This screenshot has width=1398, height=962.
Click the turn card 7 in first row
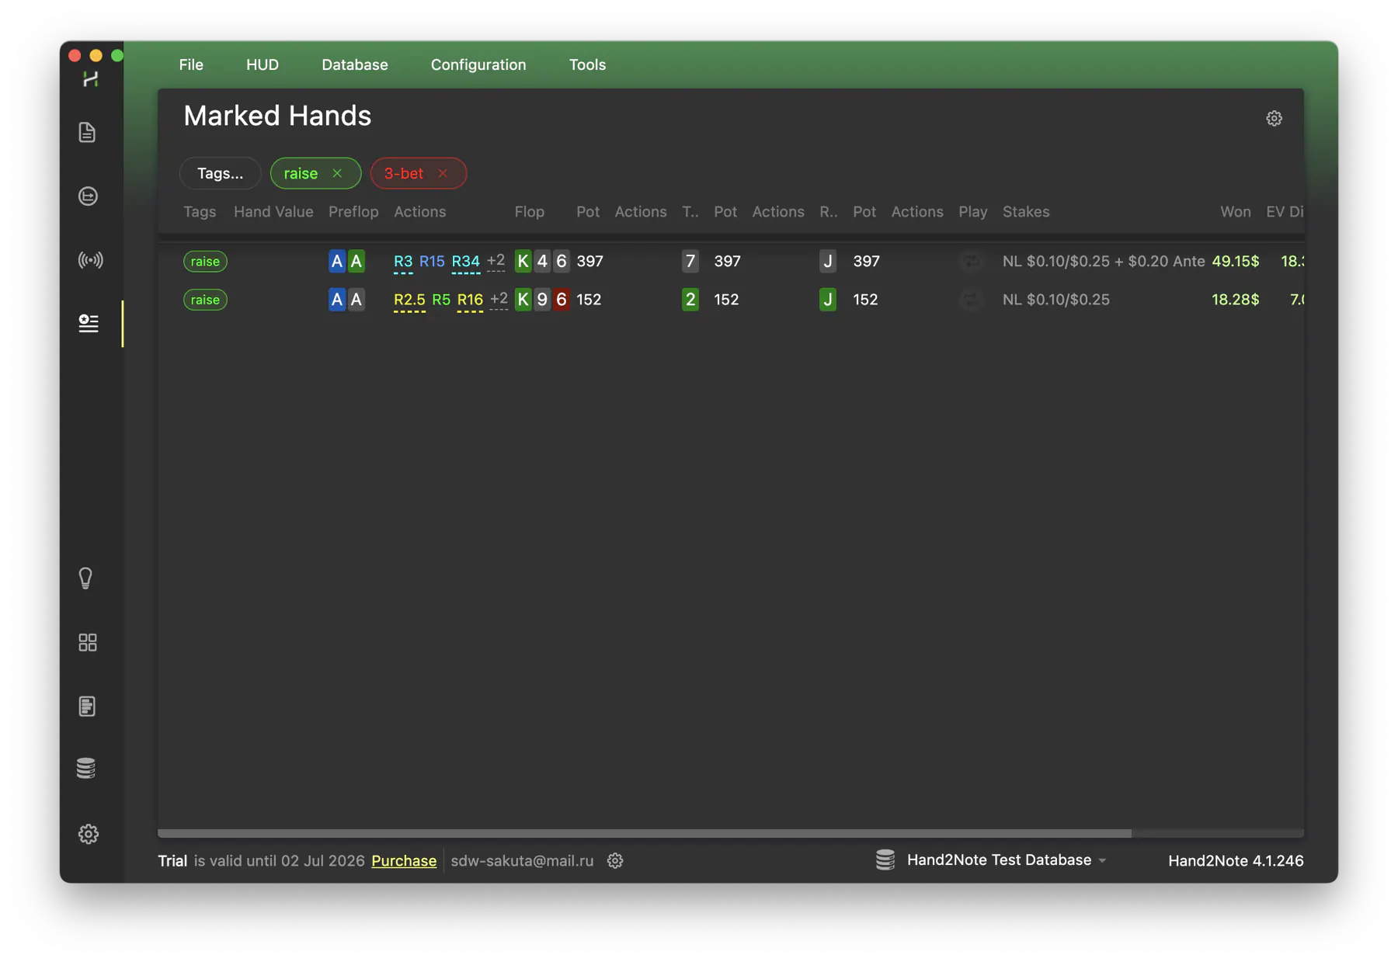pos(690,262)
